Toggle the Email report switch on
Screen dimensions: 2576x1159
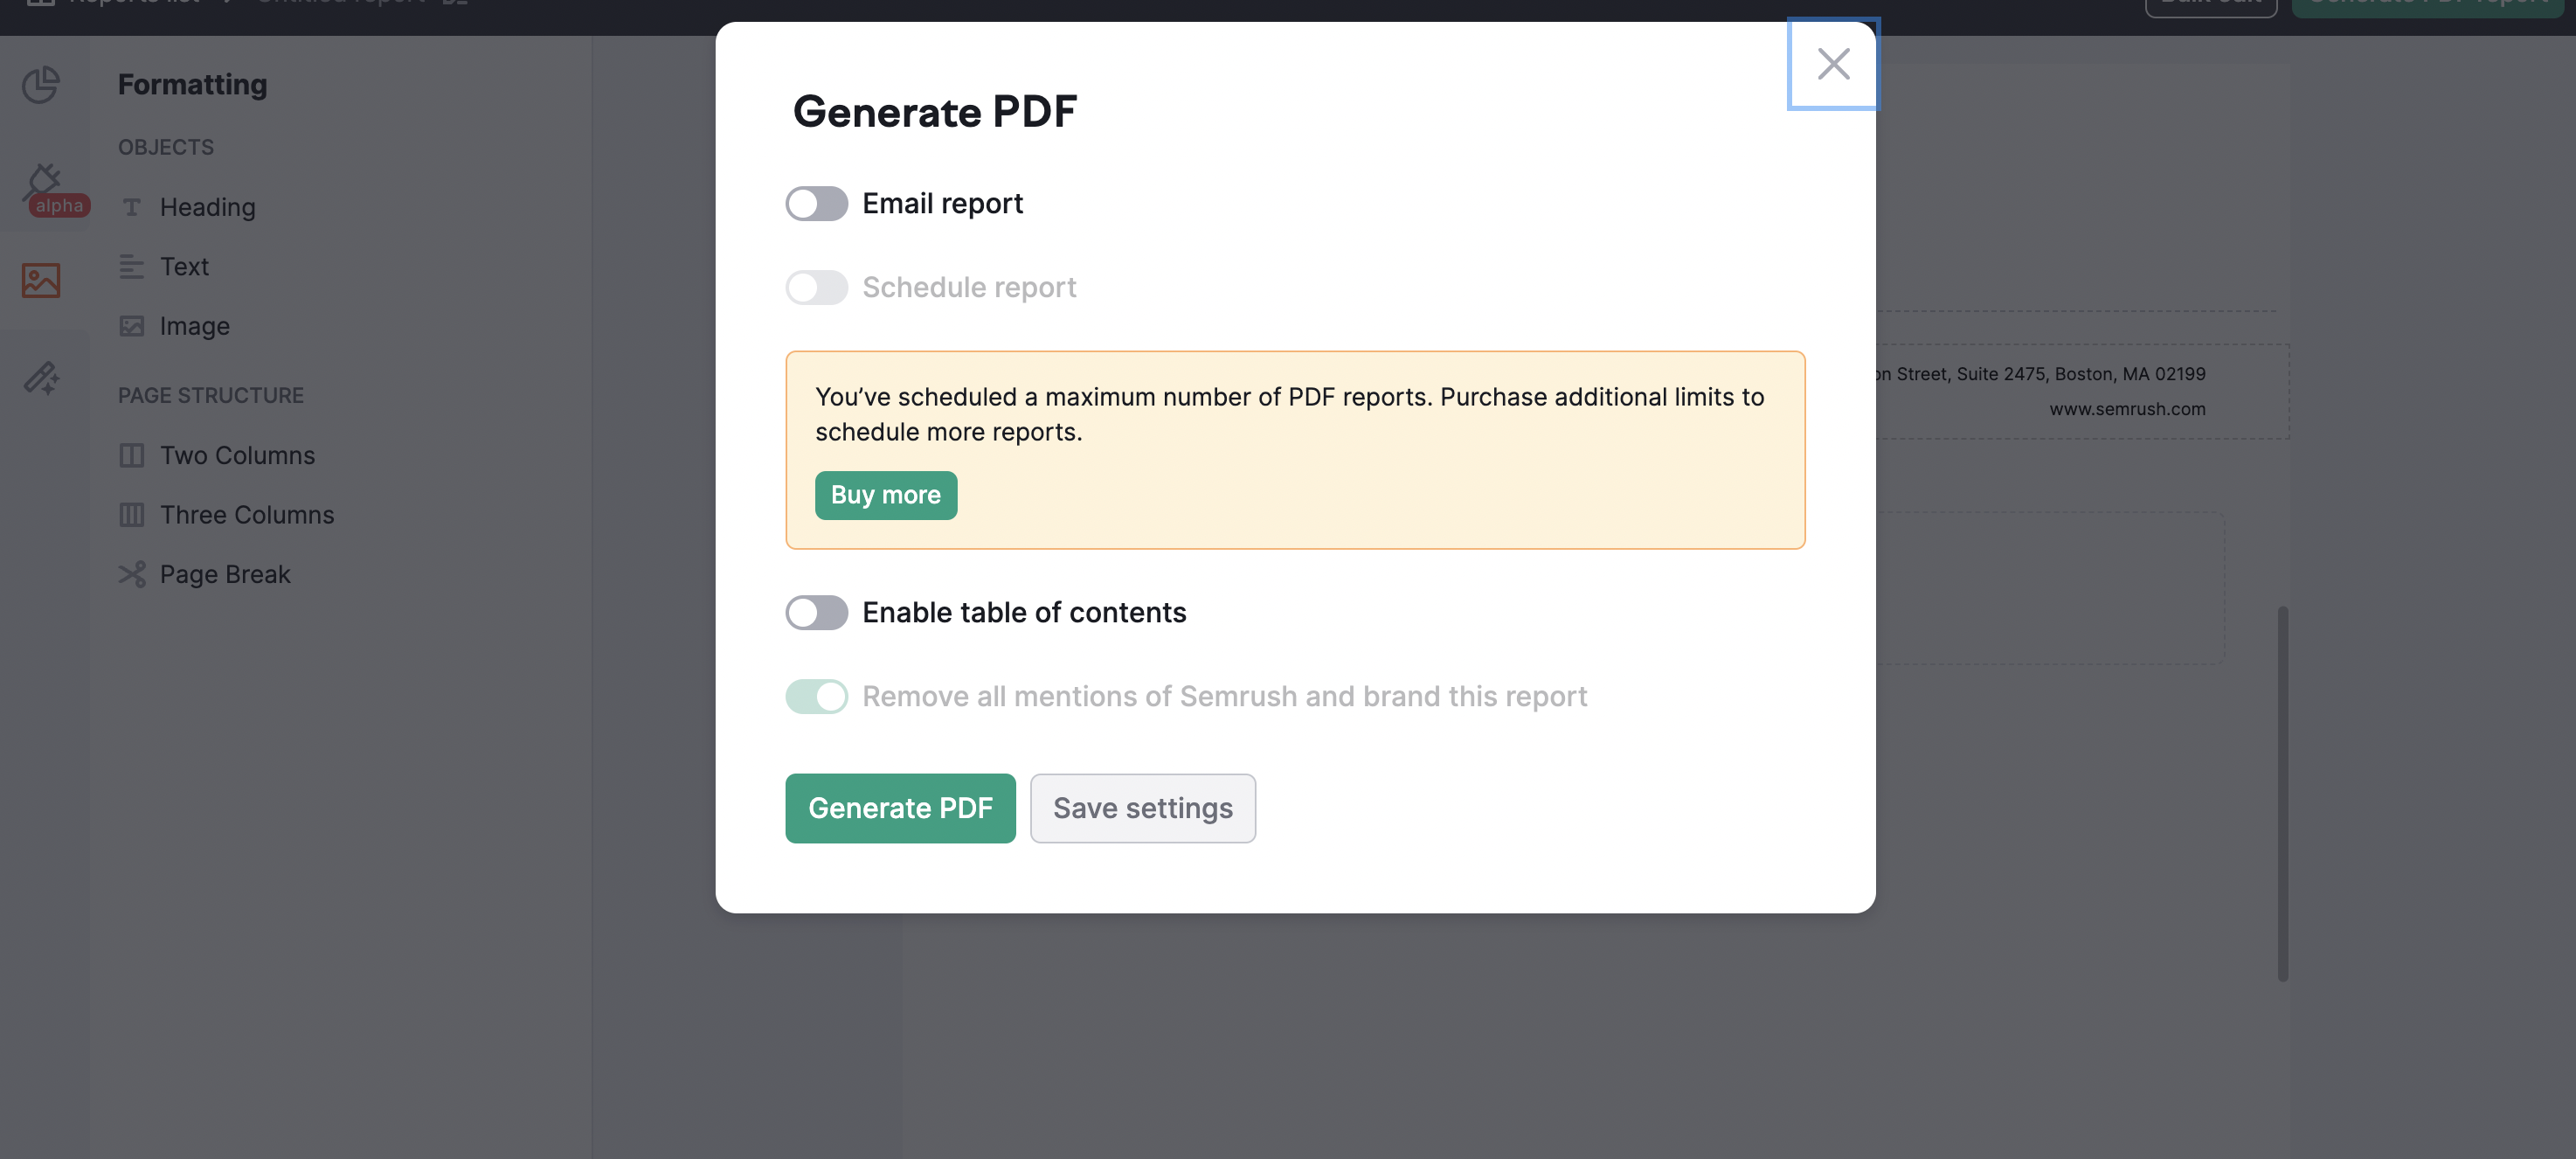(816, 204)
